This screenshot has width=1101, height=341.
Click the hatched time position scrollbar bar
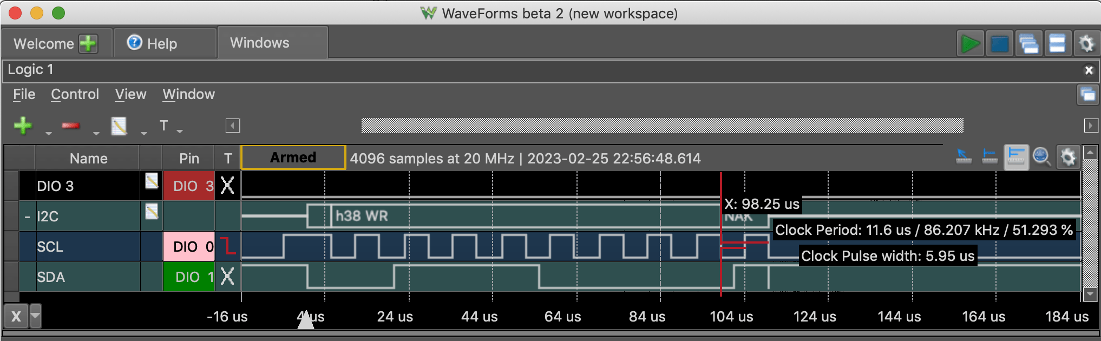[x=662, y=126]
